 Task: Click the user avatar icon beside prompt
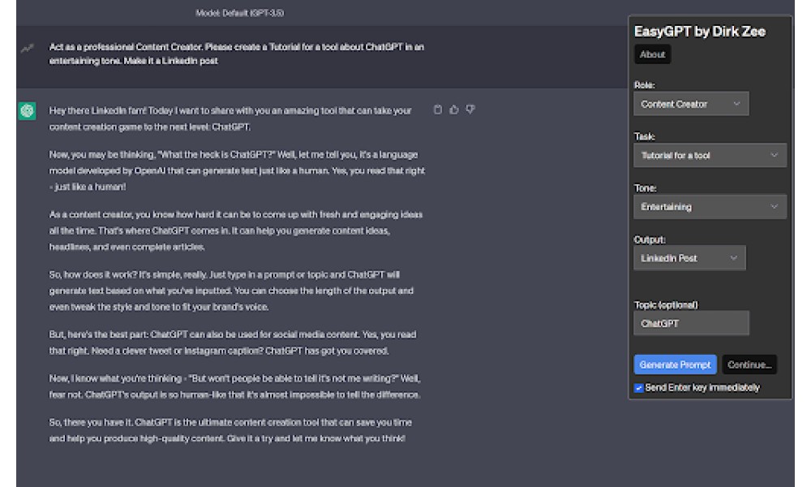(x=27, y=49)
